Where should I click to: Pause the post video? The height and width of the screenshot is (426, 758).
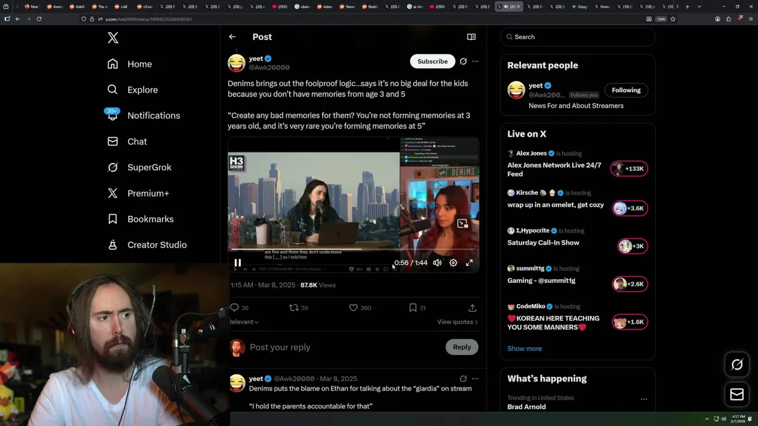[x=237, y=263]
